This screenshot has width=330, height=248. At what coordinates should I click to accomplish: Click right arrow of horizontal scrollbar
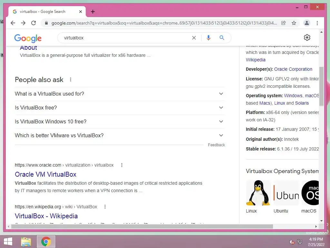[316, 226]
